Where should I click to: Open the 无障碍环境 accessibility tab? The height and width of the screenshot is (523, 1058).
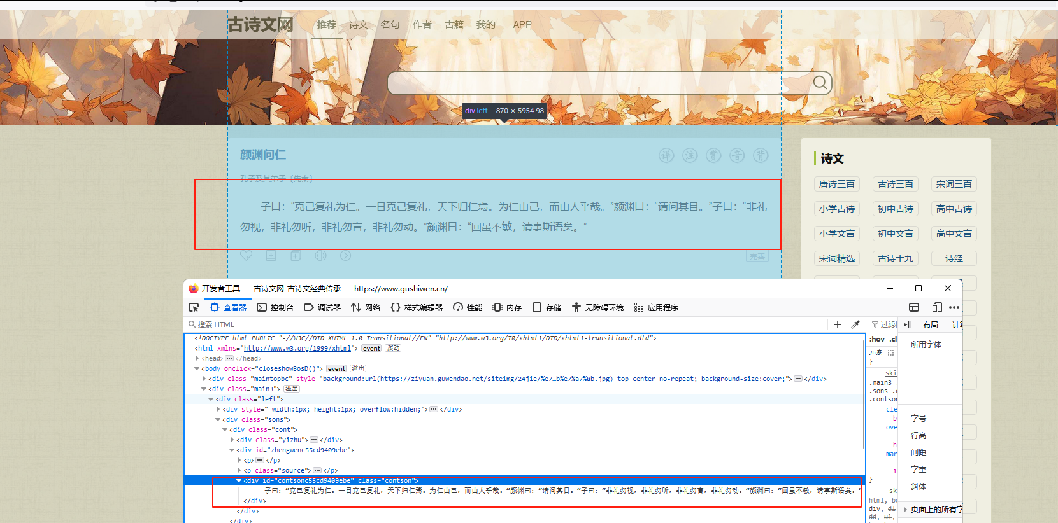pyautogui.click(x=597, y=307)
